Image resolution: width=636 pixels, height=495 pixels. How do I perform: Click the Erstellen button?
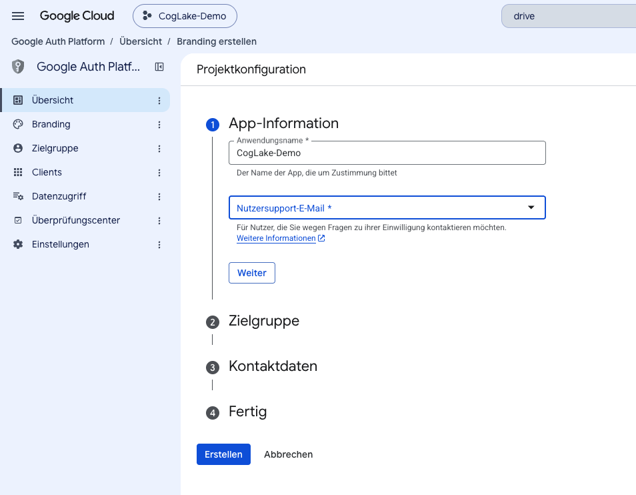point(223,454)
